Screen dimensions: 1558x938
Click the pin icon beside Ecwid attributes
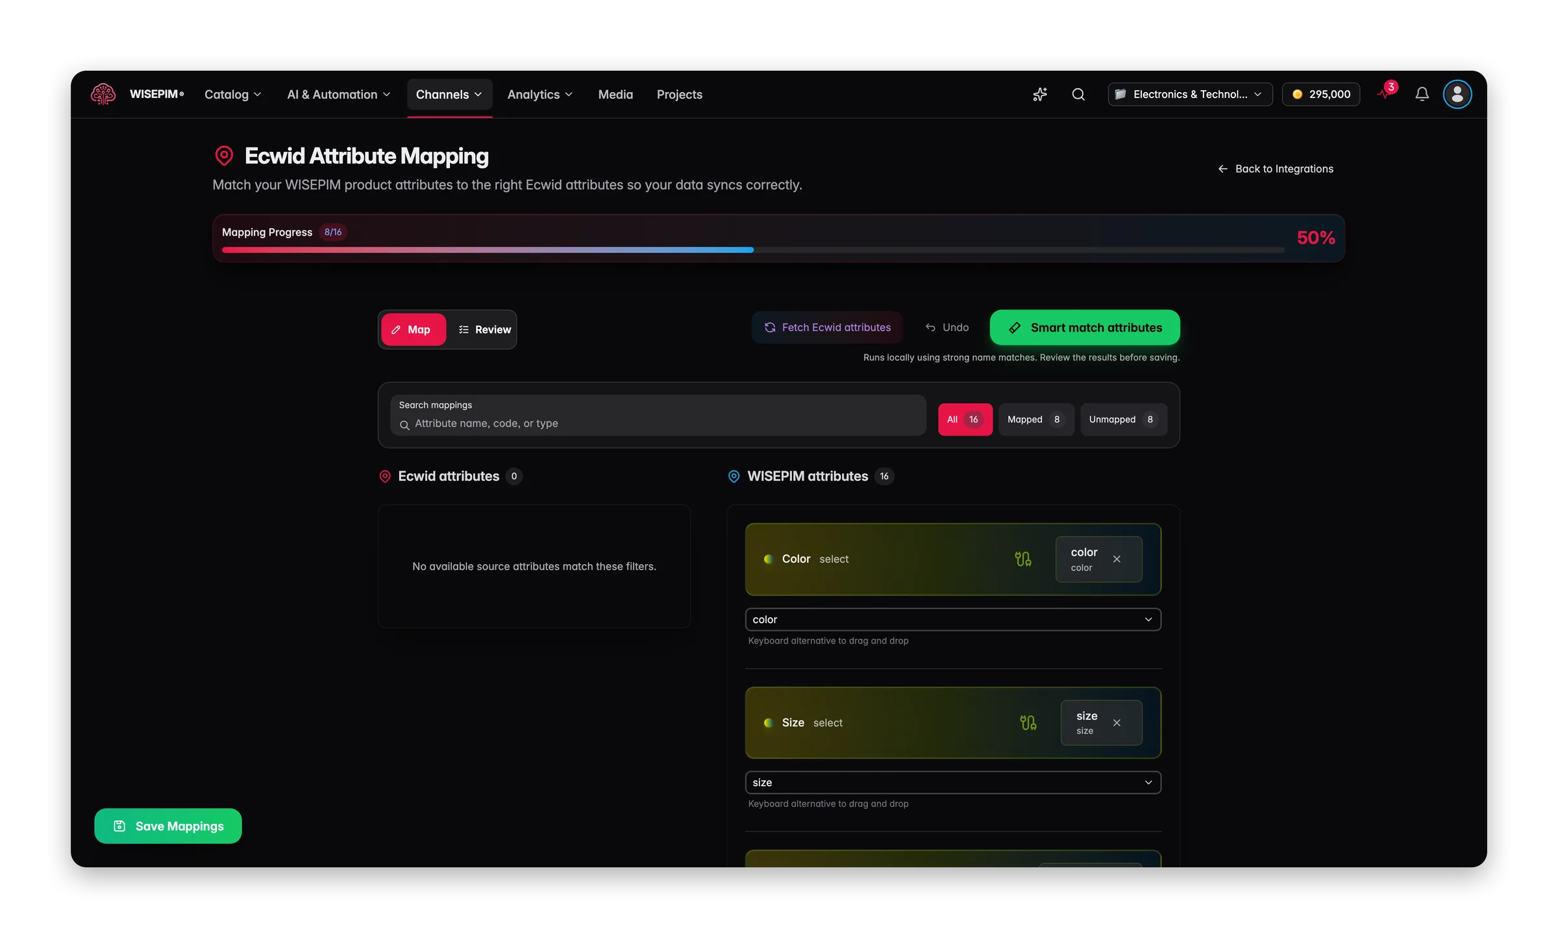point(385,476)
